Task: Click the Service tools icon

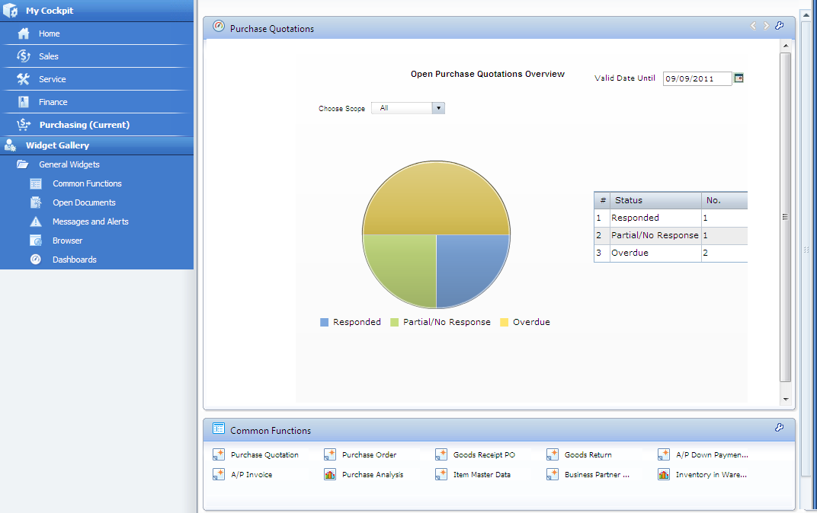Action: point(24,79)
